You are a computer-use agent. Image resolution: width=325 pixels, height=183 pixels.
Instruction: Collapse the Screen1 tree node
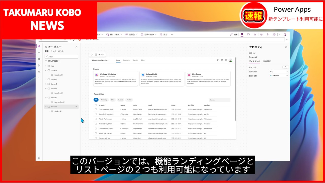click(x=46, y=70)
